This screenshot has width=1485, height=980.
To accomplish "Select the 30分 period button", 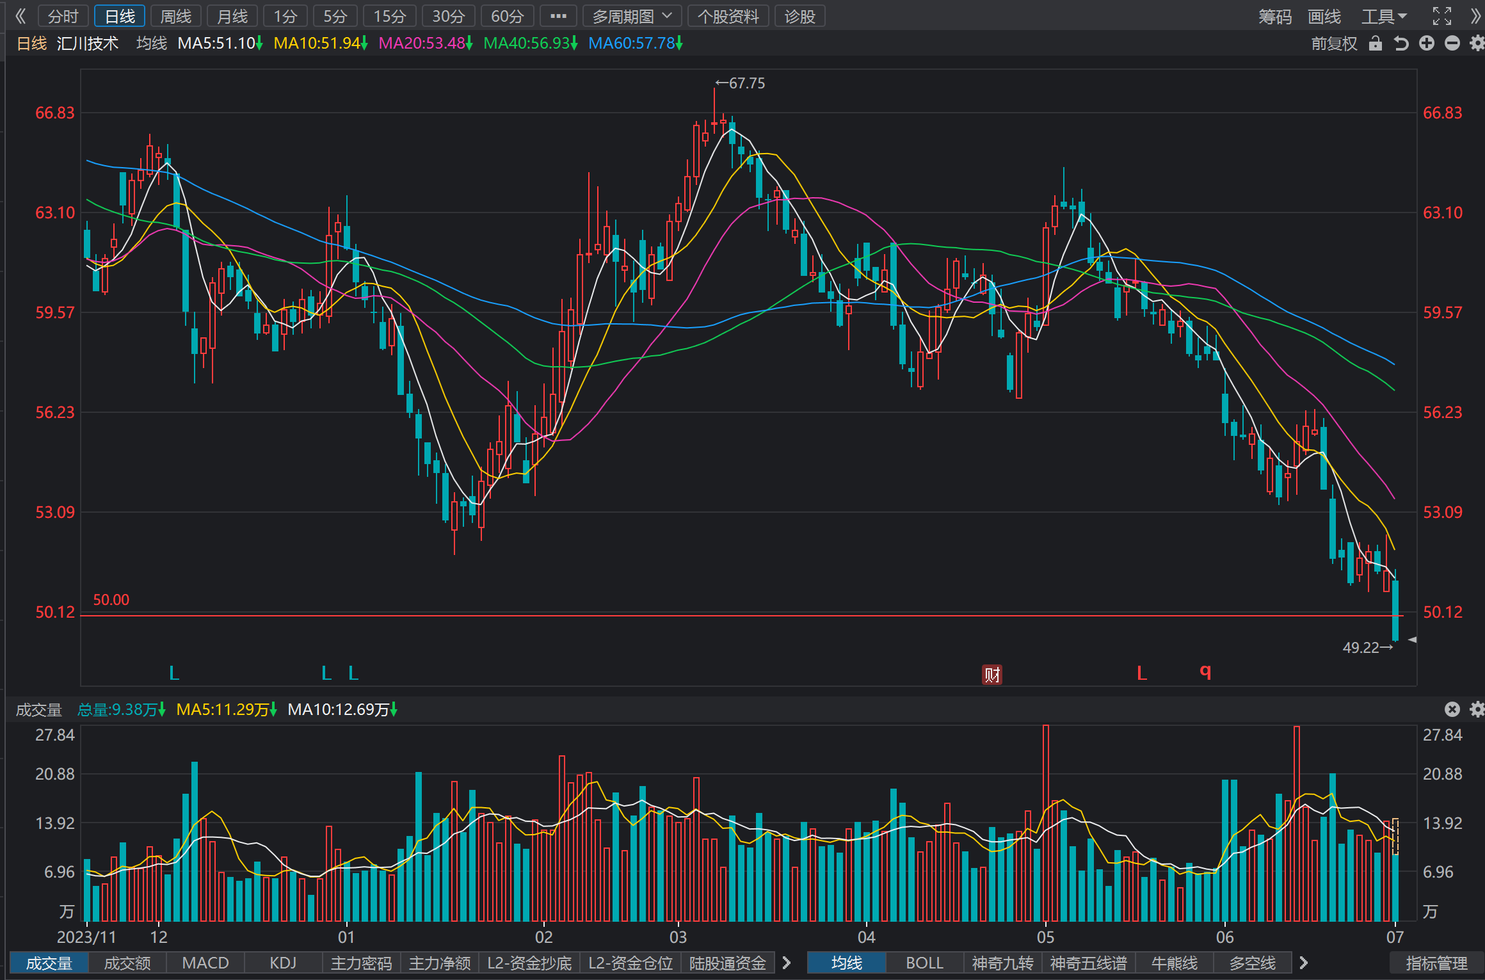I will [x=448, y=16].
